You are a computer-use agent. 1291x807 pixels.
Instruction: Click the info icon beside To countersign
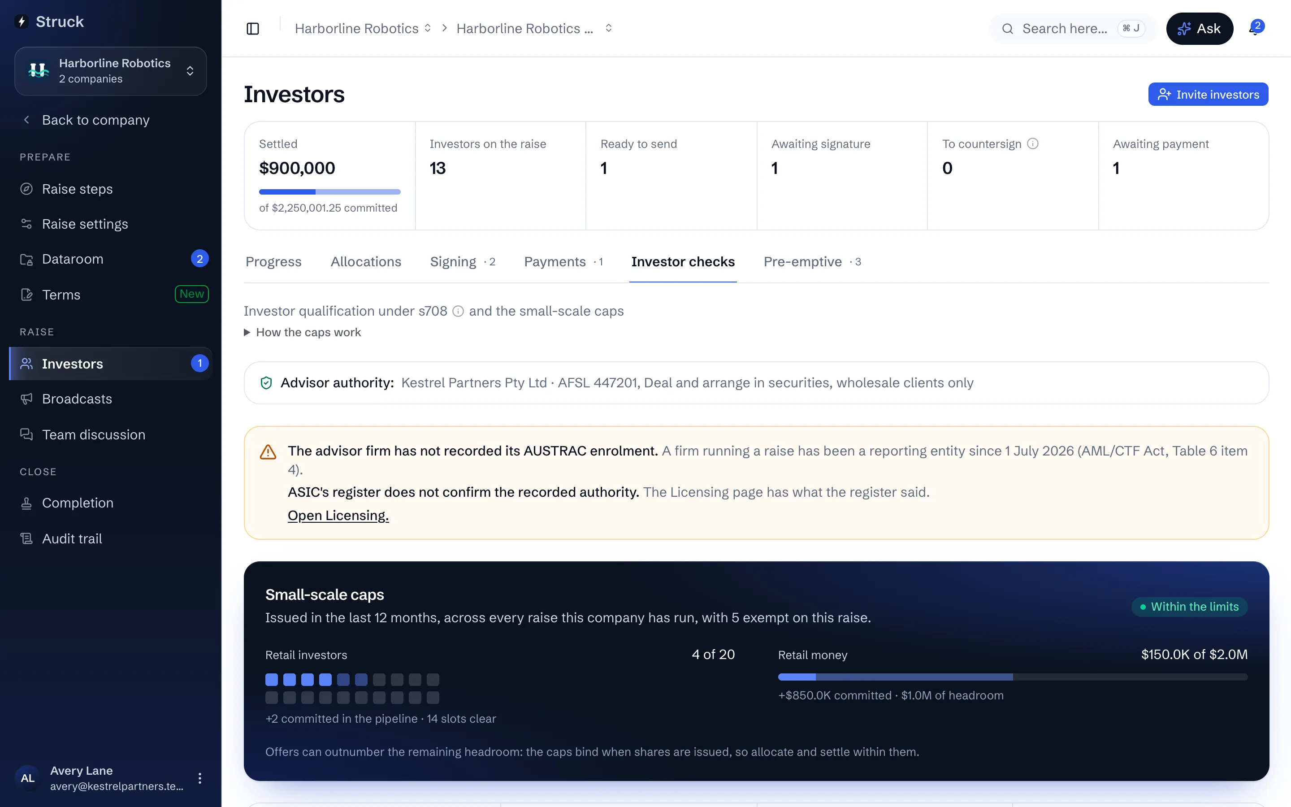click(1033, 143)
